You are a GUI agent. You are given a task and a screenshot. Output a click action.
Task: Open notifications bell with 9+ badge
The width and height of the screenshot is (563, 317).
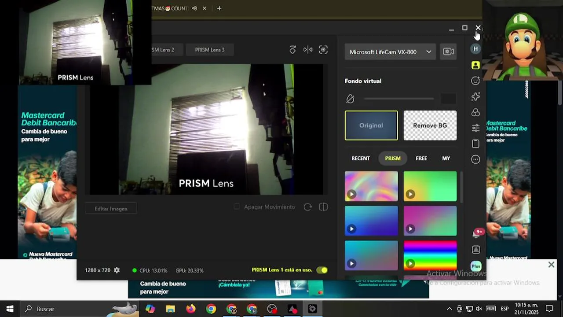point(476,233)
